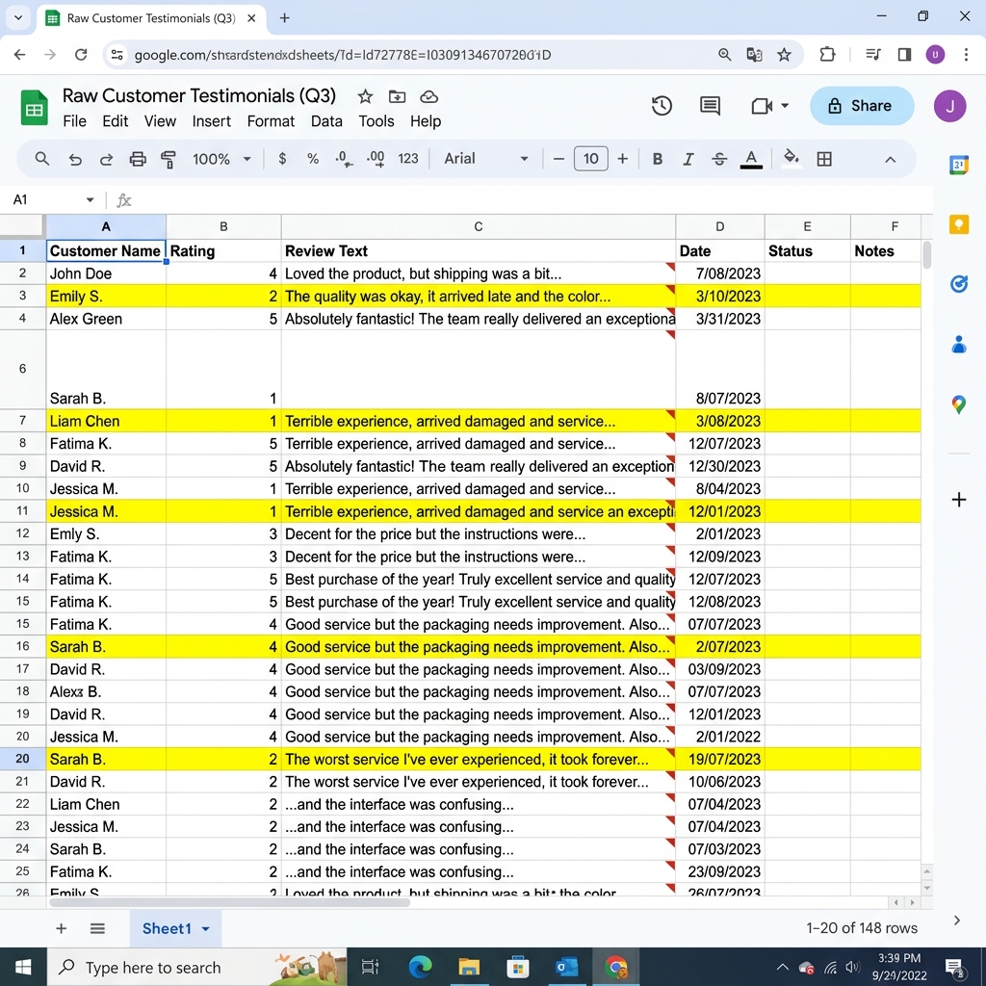Open the Sheet1 tab dropdown arrow
Viewport: 986px width, 986px height.
(x=206, y=929)
